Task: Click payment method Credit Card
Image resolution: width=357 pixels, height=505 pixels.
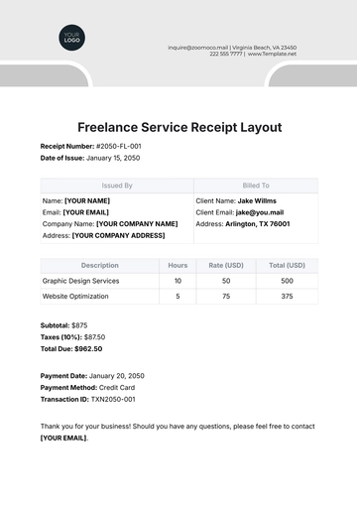Action: 117,388
